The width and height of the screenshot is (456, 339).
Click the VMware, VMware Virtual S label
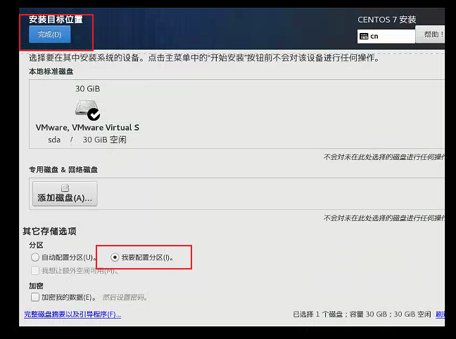click(87, 128)
